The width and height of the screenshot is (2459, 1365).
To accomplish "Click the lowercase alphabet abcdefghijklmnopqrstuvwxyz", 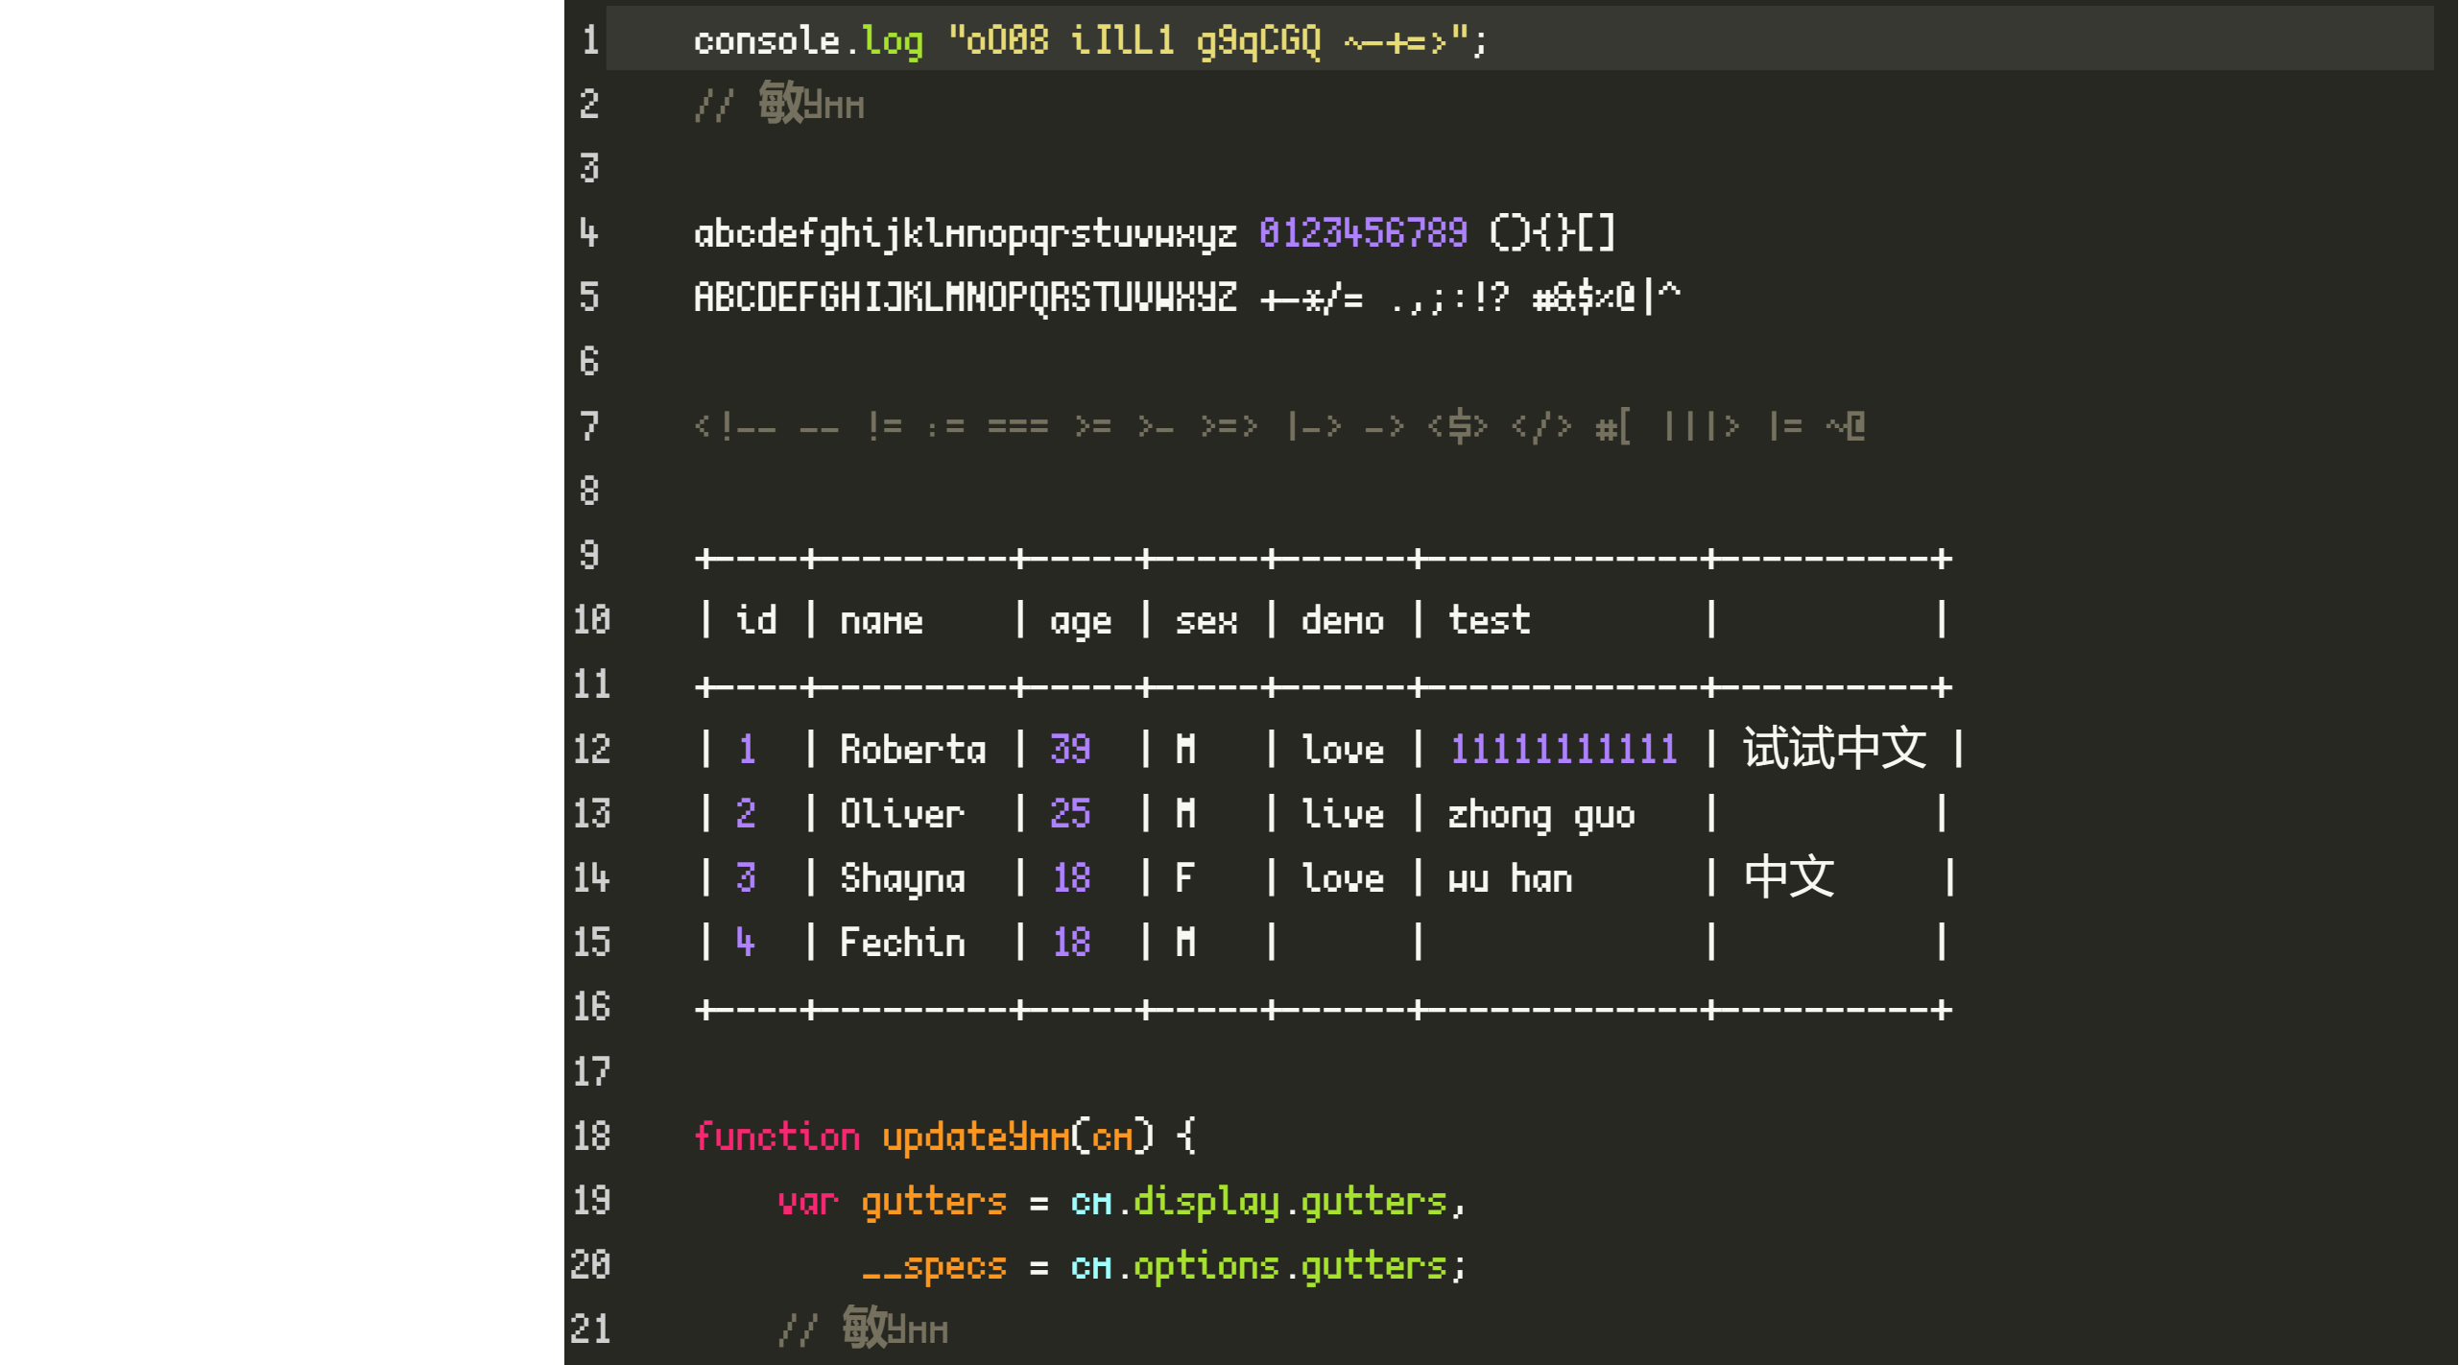I will (x=966, y=234).
